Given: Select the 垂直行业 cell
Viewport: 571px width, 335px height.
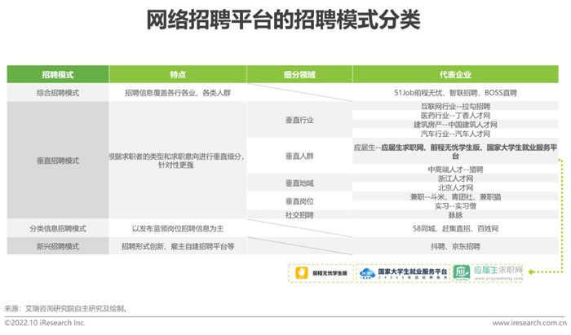Looking at the screenshot, I should pos(299,120).
